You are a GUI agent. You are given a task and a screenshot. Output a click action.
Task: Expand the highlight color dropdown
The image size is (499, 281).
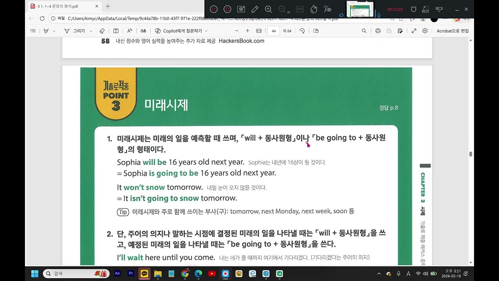(54, 31)
